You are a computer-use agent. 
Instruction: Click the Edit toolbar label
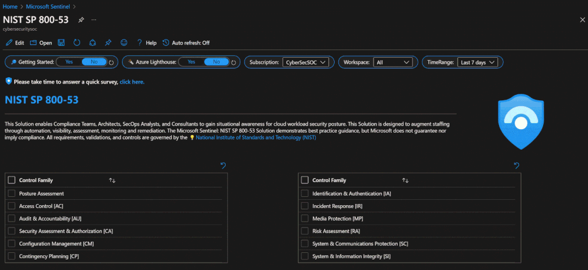coord(19,43)
